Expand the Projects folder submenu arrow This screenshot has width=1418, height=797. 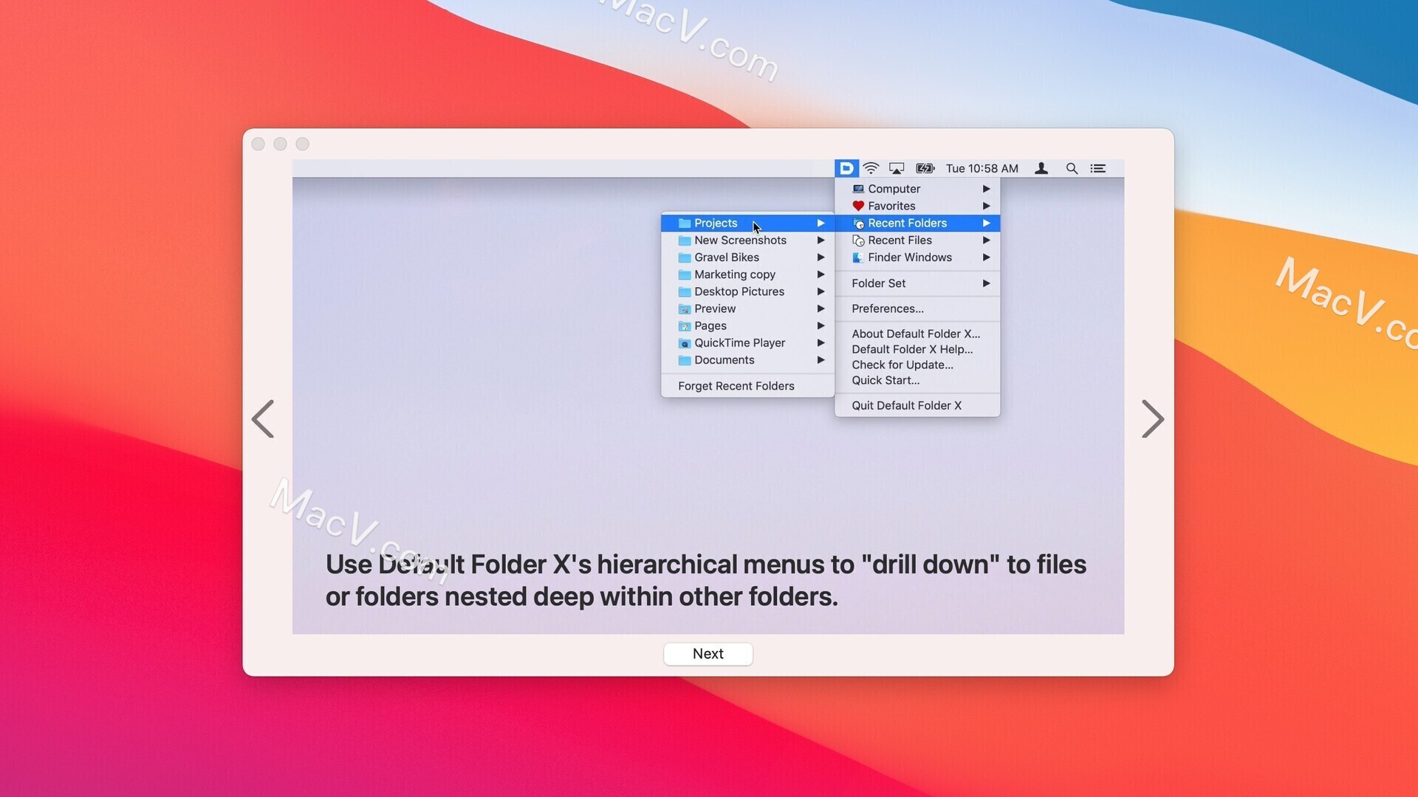[x=821, y=223]
